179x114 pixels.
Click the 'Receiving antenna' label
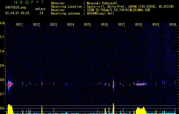(65, 13)
